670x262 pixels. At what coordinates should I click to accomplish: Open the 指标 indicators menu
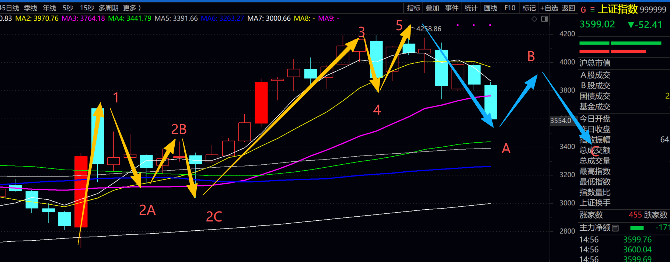(413, 8)
